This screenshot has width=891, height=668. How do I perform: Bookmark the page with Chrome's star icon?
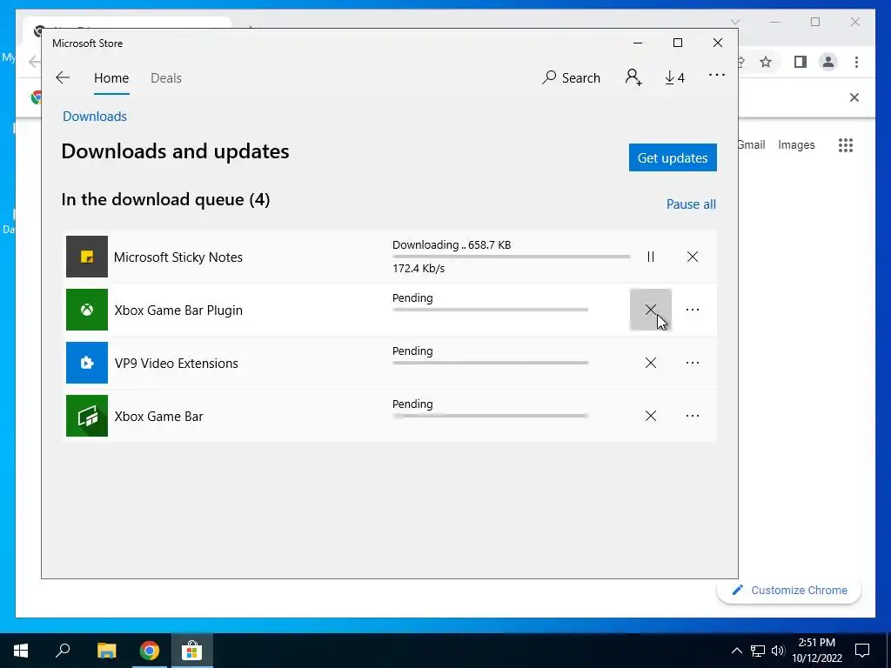(x=766, y=62)
